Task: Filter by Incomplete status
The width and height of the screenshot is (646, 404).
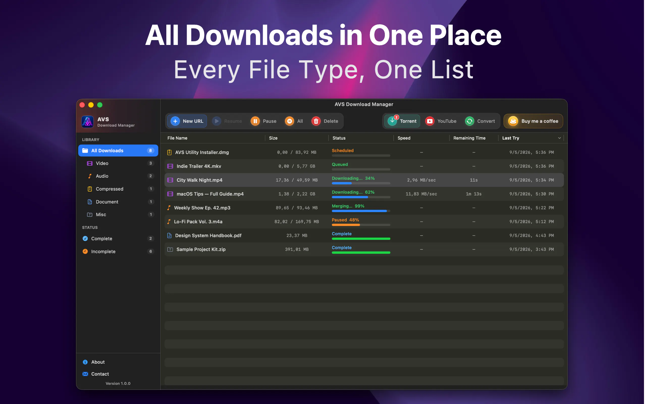Action: tap(119, 252)
